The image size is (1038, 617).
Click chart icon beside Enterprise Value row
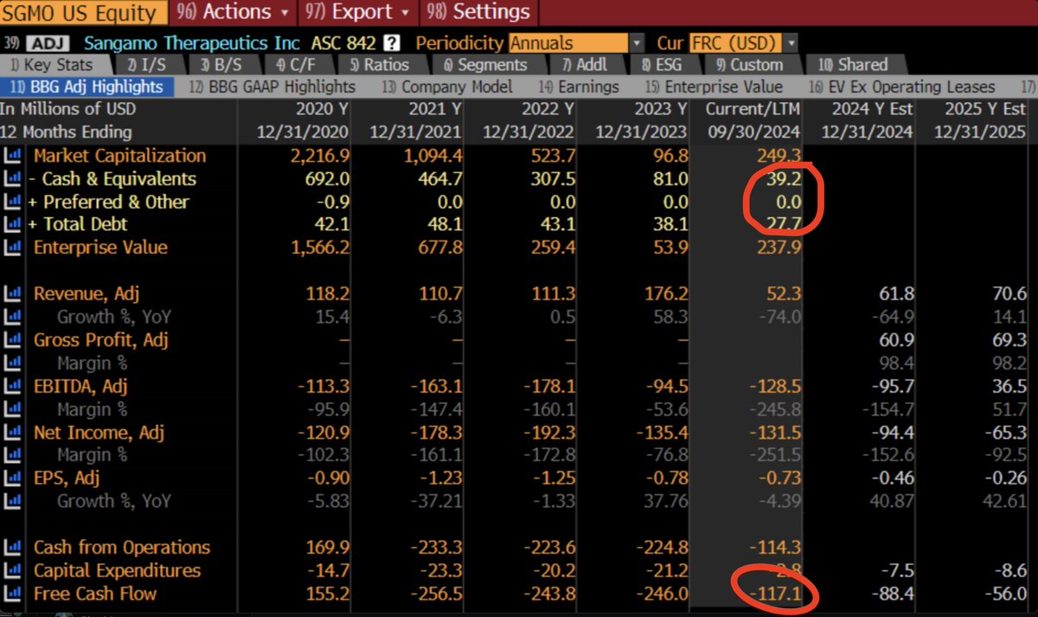[13, 247]
